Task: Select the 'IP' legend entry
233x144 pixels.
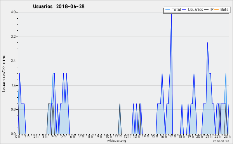Action: [x=212, y=9]
